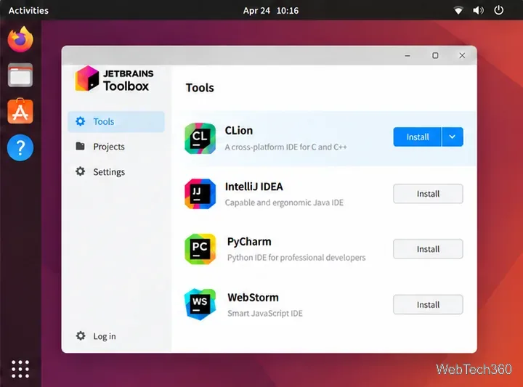Click the Wi-Fi icon in top bar
The height and width of the screenshot is (387, 523).
pos(458,11)
